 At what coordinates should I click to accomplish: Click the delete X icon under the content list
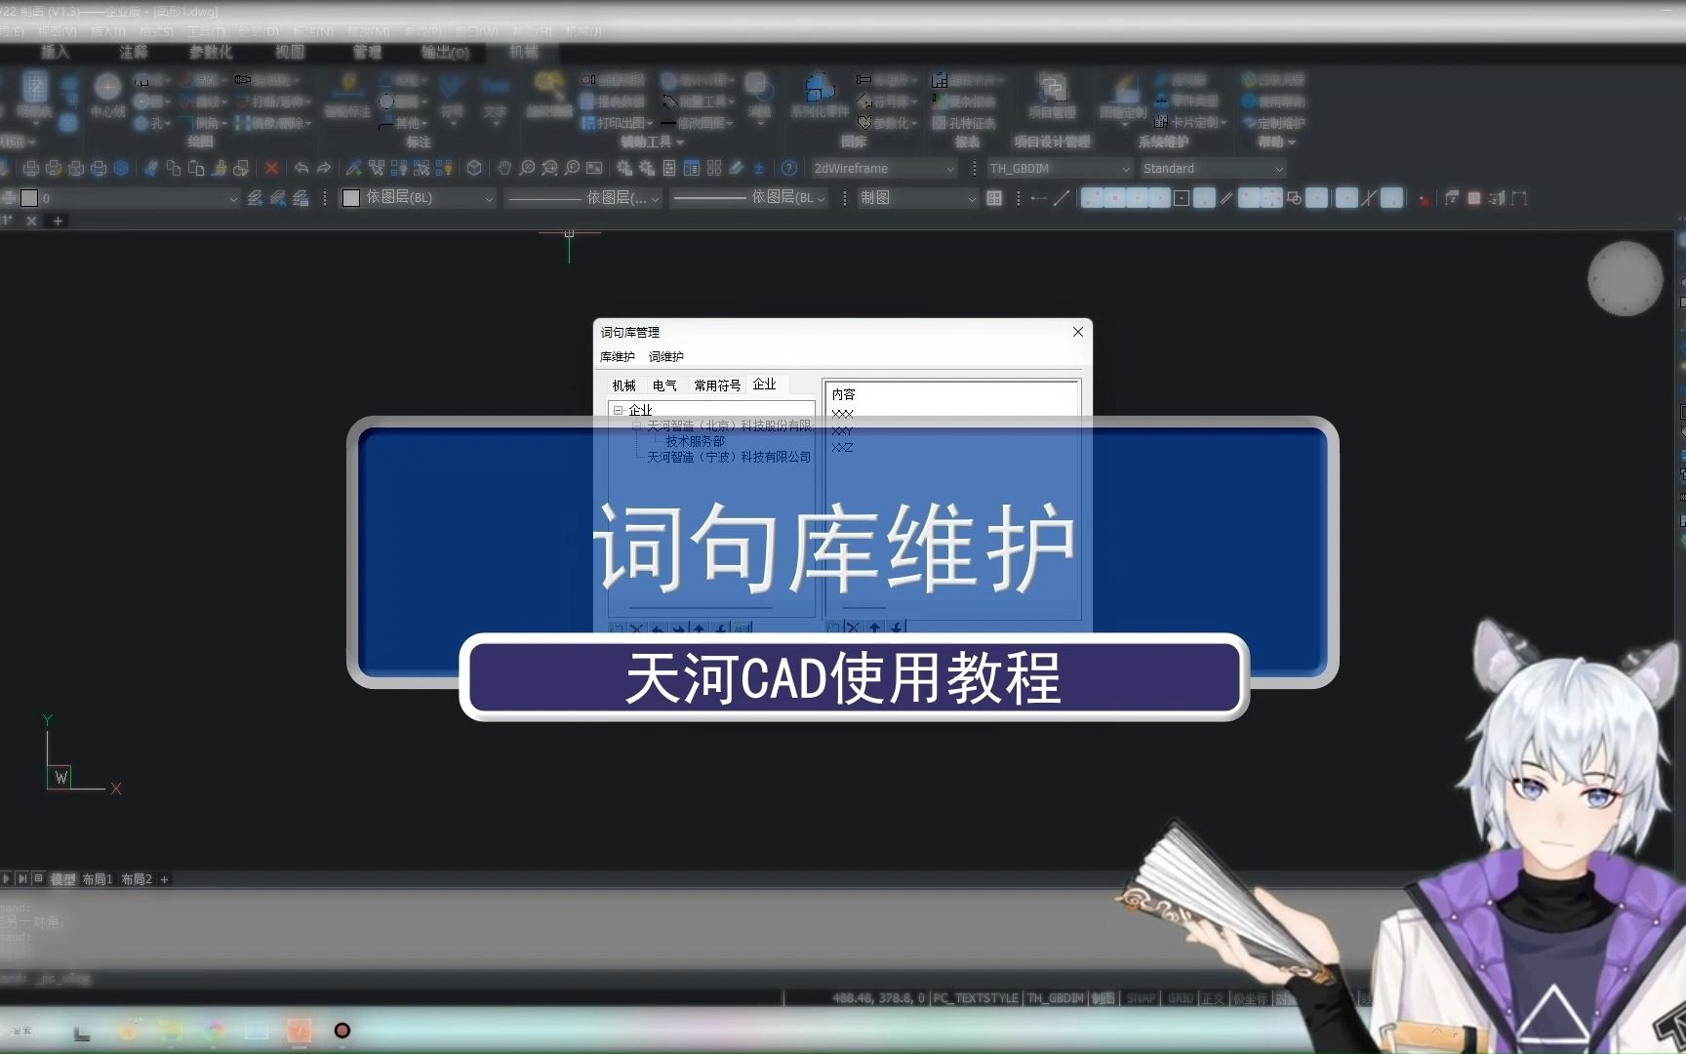coord(853,628)
